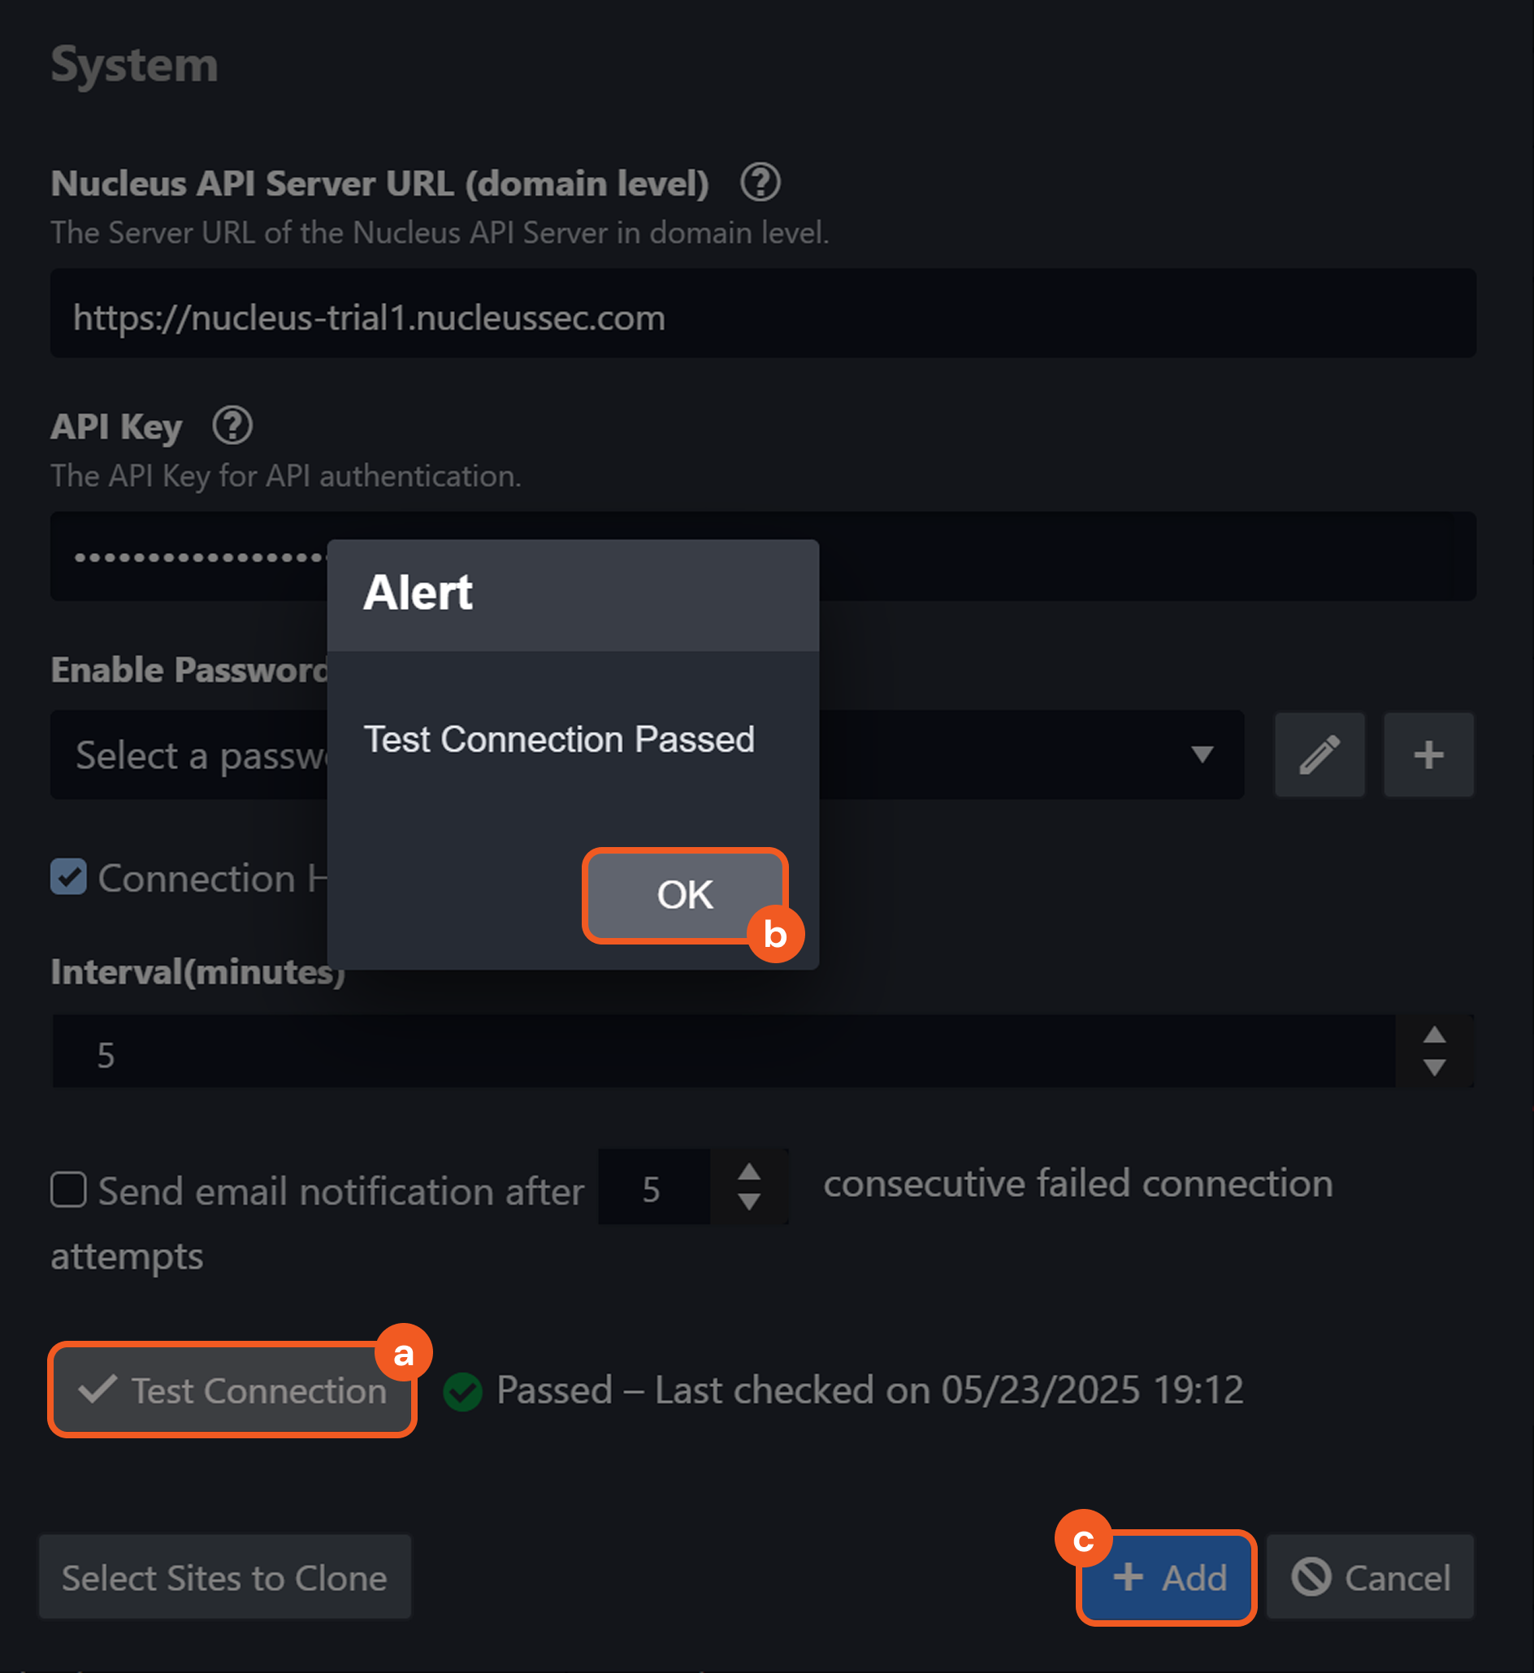Increase failed connection attempts count
The height and width of the screenshot is (1673, 1534).
749,1171
